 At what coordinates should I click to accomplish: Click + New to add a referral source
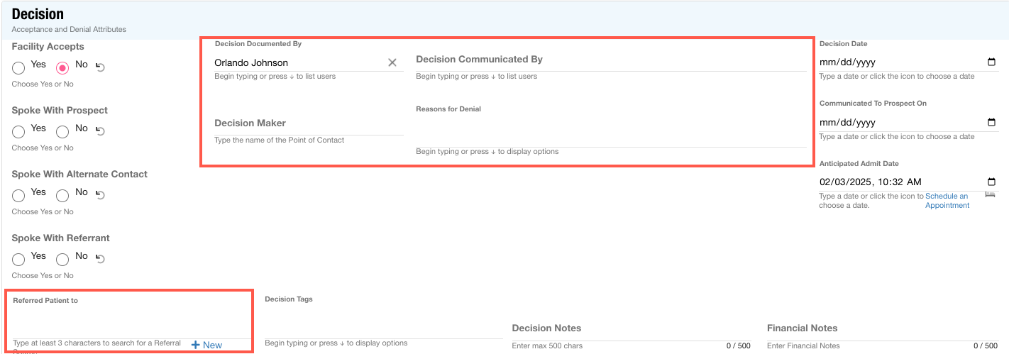pos(206,345)
